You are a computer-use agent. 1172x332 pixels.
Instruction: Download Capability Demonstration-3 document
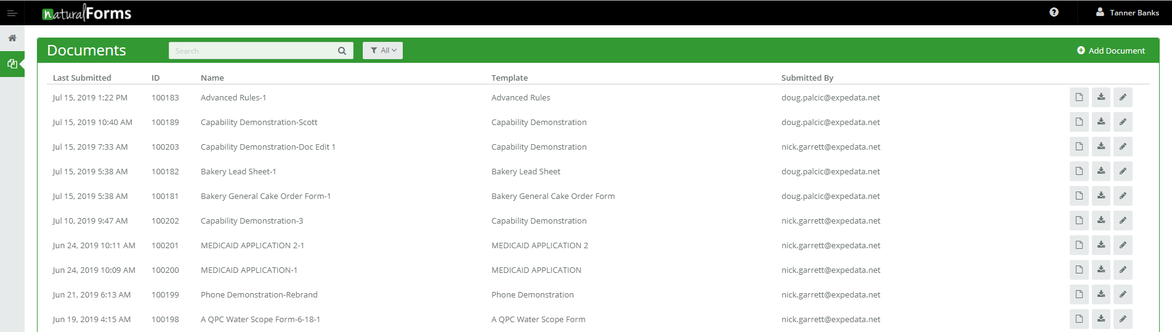click(1101, 221)
